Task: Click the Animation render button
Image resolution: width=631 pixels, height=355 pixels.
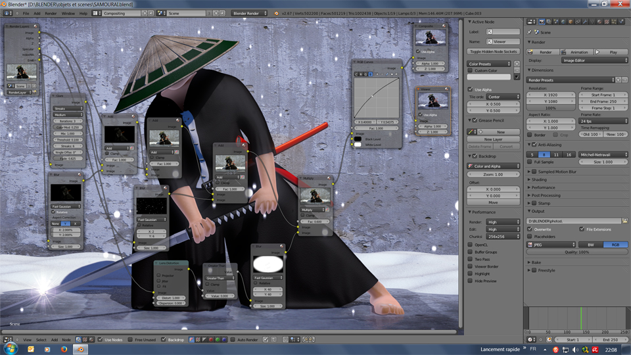Action: pyautogui.click(x=576, y=52)
